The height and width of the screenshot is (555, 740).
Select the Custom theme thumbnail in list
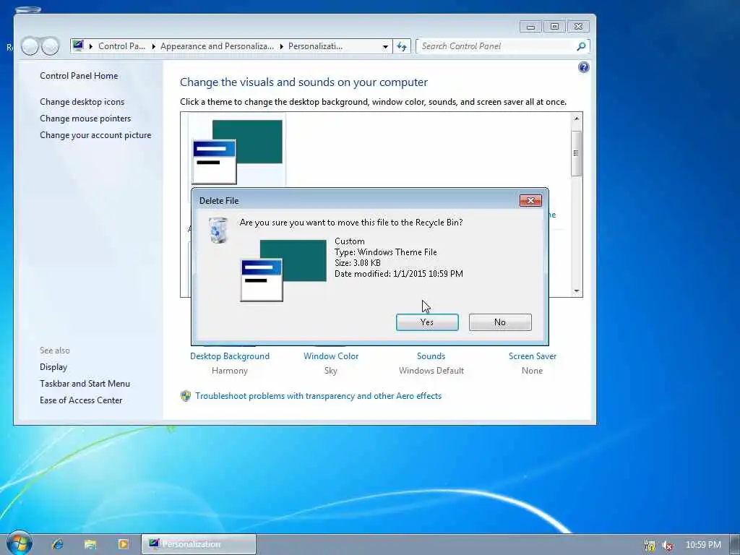[x=238, y=152]
